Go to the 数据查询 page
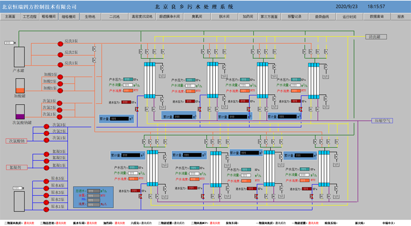The width and height of the screenshot is (411, 226). tap(377, 17)
